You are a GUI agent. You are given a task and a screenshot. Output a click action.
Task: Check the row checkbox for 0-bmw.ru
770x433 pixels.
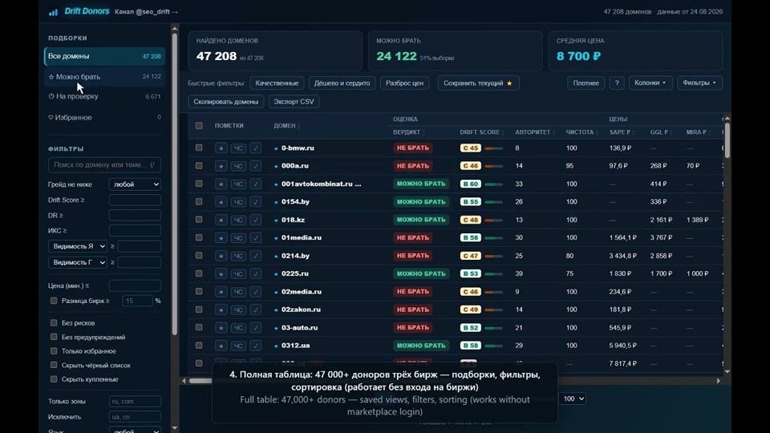tap(199, 148)
